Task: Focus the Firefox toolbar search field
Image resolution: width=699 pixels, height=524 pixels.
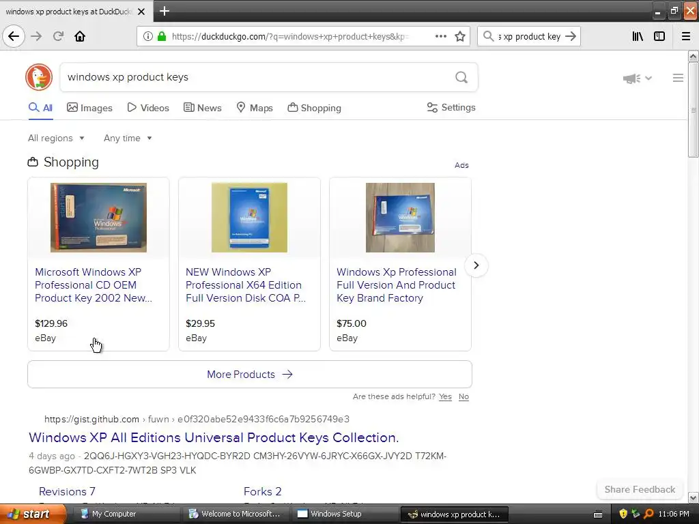Action: click(529, 37)
